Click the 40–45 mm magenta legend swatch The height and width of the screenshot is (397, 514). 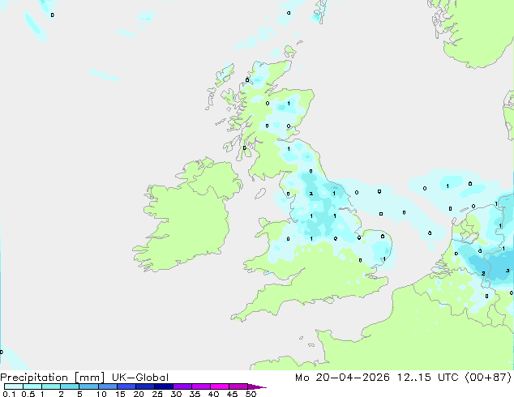click(x=220, y=386)
